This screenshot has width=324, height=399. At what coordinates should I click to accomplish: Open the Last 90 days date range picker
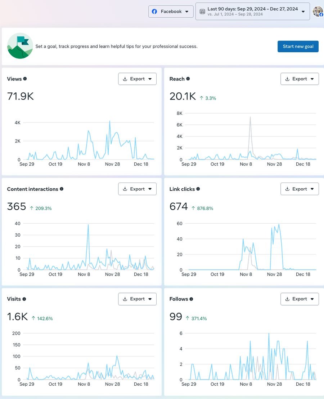[x=252, y=12]
